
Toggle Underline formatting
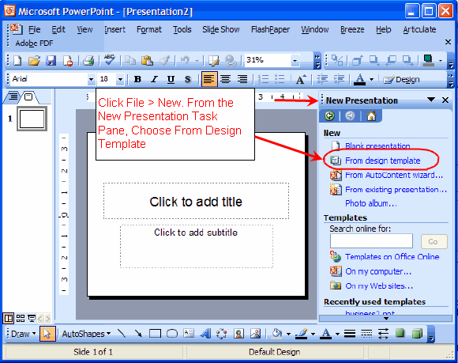point(171,79)
